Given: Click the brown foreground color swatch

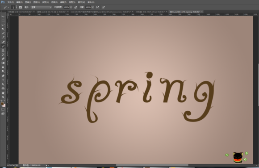Looking at the screenshot, I should (x=2, y=104).
